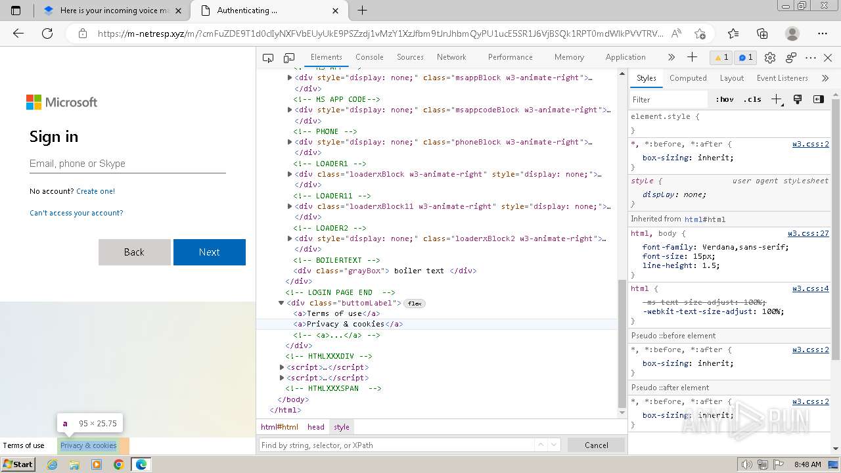This screenshot has height=473, width=841.
Task: Open Collections button
Action: [x=762, y=34]
